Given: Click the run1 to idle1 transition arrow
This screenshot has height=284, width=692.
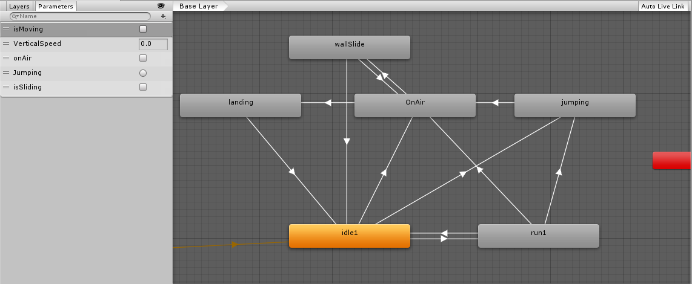Looking at the screenshot, I should [x=444, y=233].
